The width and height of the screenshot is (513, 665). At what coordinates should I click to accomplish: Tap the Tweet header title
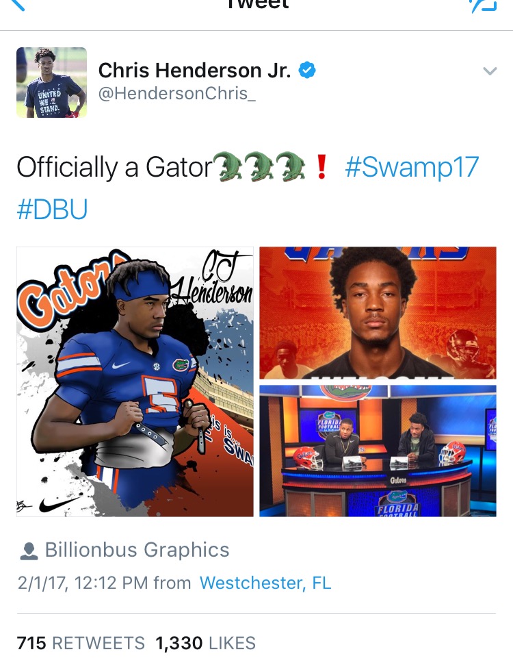(258, 4)
